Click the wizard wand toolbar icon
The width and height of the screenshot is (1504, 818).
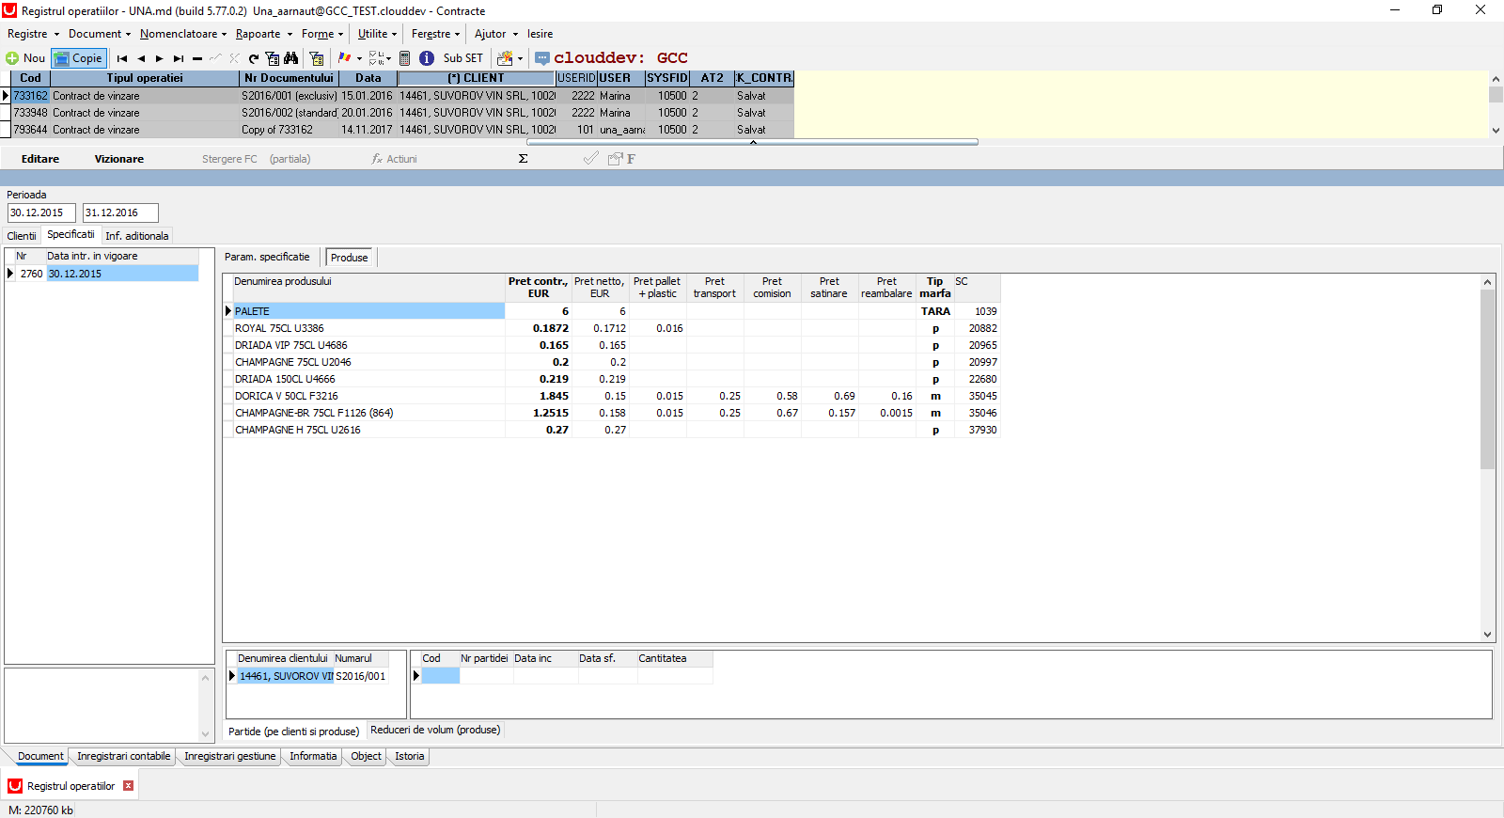(x=506, y=58)
